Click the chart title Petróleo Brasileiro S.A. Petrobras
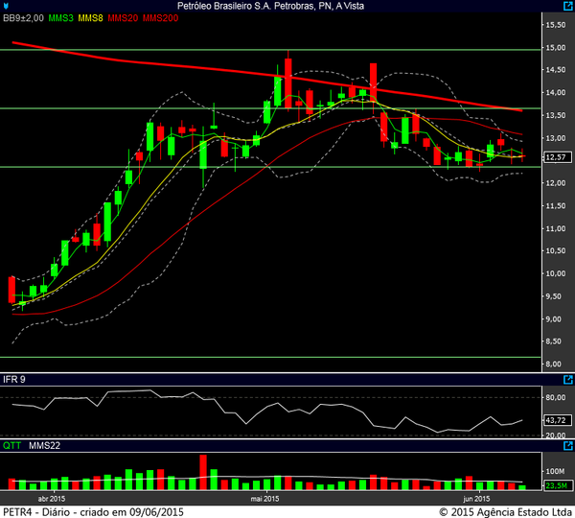The height and width of the screenshot is (518, 575). pyautogui.click(x=278, y=6)
